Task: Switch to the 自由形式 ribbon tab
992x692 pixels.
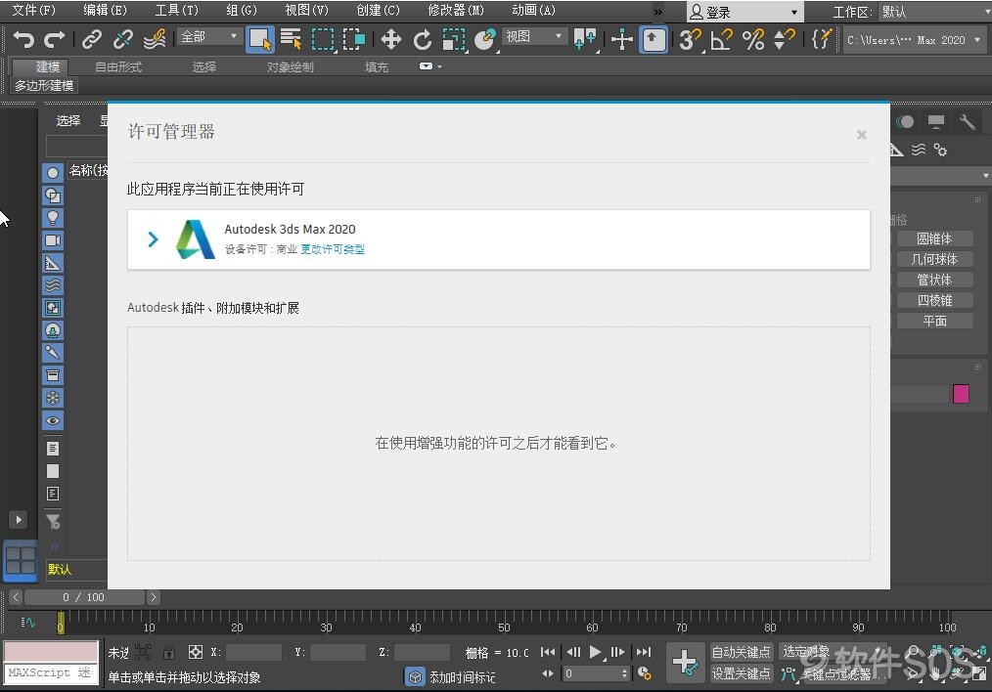Action: click(118, 66)
